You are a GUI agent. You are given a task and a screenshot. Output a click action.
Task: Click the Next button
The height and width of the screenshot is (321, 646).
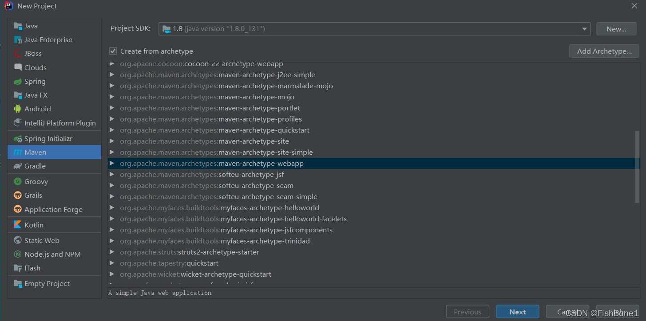[518, 312]
